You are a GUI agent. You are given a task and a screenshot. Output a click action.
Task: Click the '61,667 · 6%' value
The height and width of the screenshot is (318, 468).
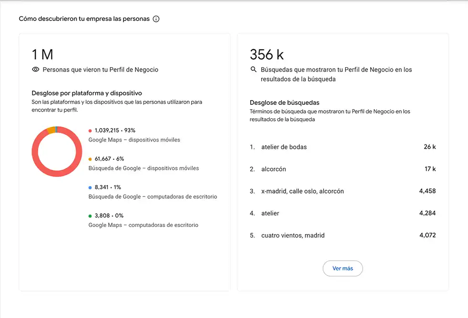point(109,159)
